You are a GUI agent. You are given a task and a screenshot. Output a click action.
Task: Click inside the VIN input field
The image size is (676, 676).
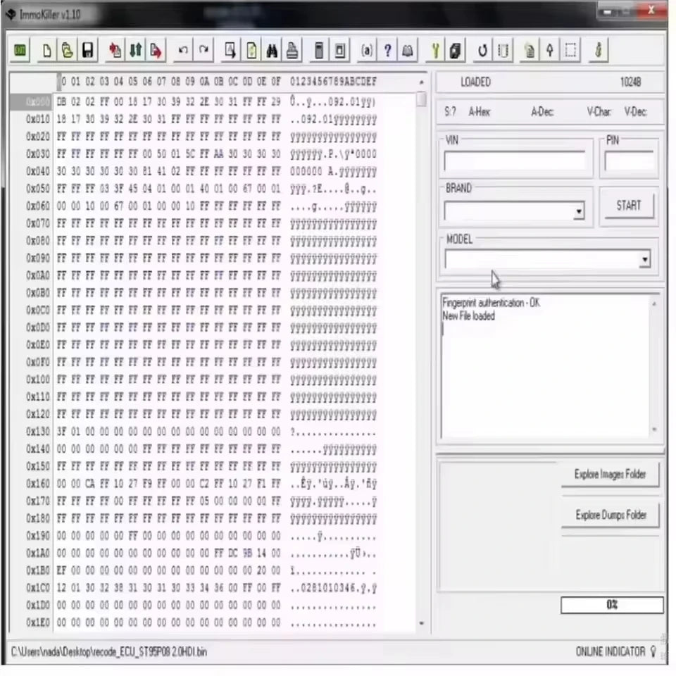514,161
